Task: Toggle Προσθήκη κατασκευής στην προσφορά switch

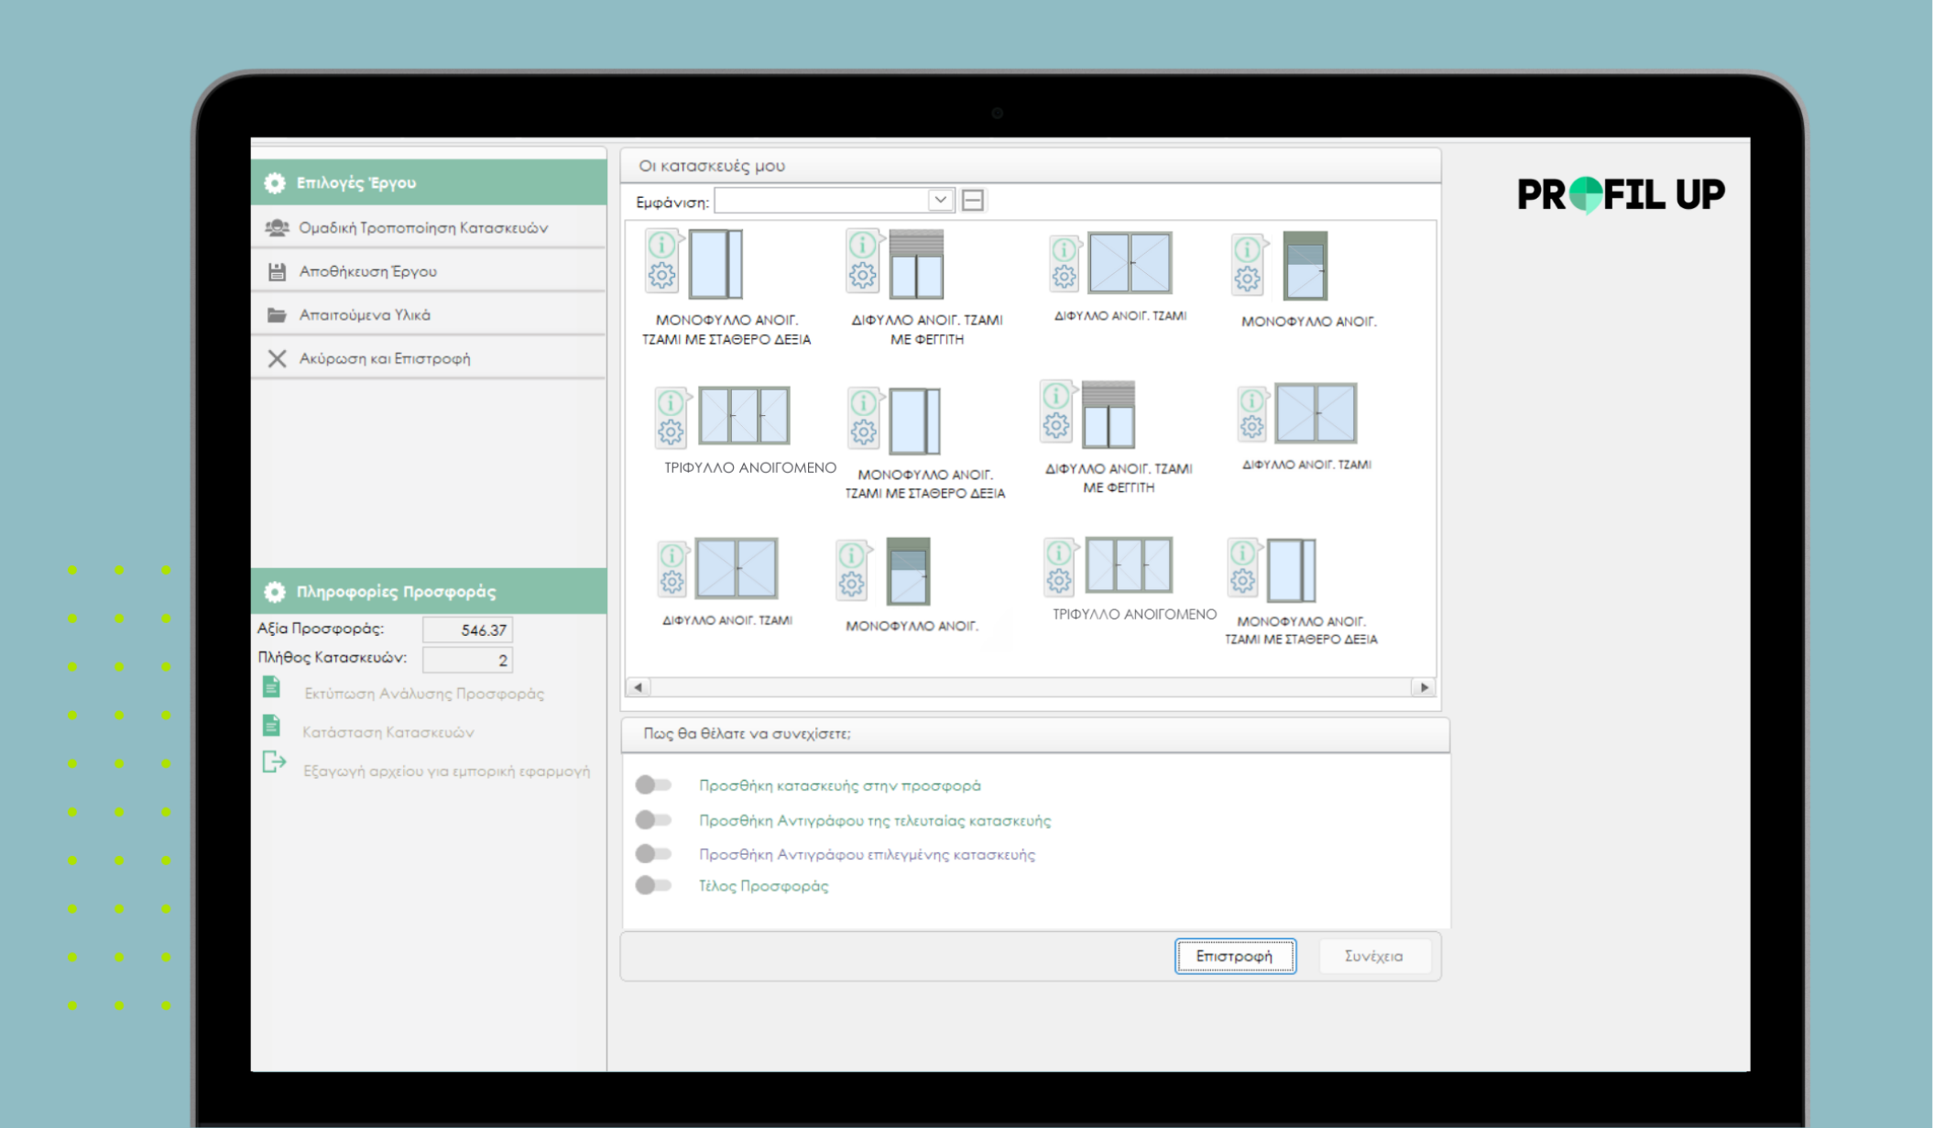Action: 654,785
